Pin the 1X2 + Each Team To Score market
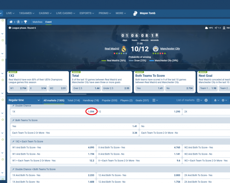The height and width of the screenshot is (183, 230). [x=13, y=141]
